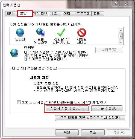Click the zone list scroll up arrow
Screen dimensions: 135x139
(x=121, y=30)
